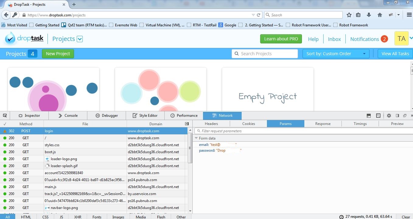Viewport: 413px width, 219px height.
Task: Click the key icon beside the address bar
Action: pyautogui.click(x=15, y=15)
